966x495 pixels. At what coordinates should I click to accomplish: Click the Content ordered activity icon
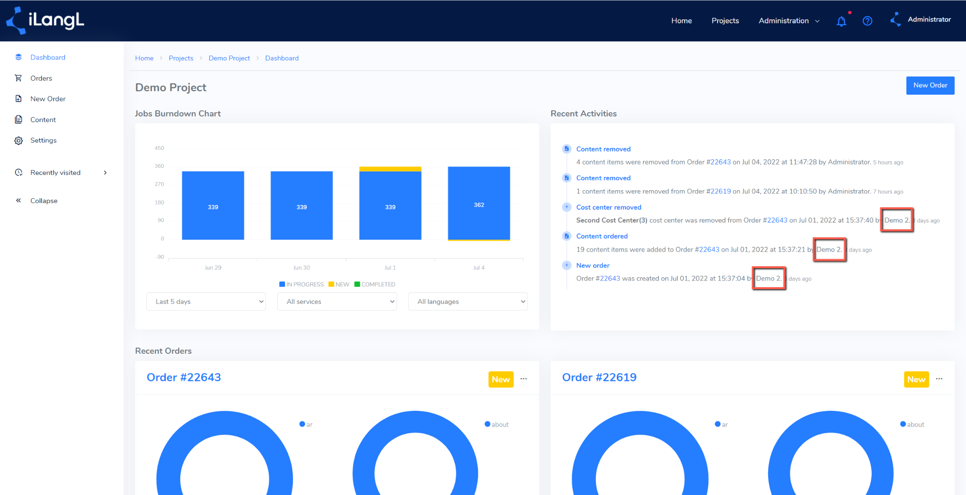(x=566, y=236)
